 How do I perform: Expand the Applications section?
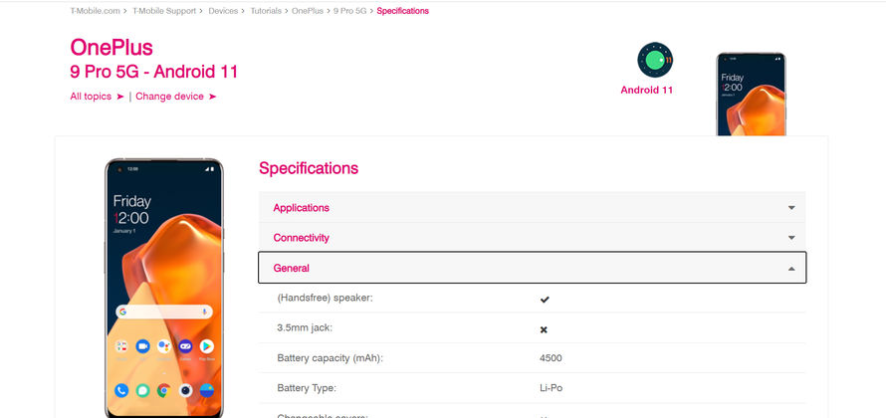click(533, 207)
